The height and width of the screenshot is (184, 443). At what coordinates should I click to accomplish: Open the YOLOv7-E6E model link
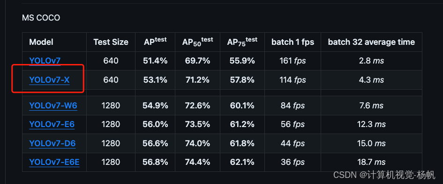54,162
